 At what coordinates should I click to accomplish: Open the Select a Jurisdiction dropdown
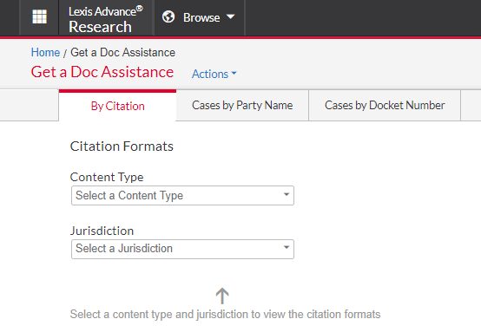coord(182,249)
